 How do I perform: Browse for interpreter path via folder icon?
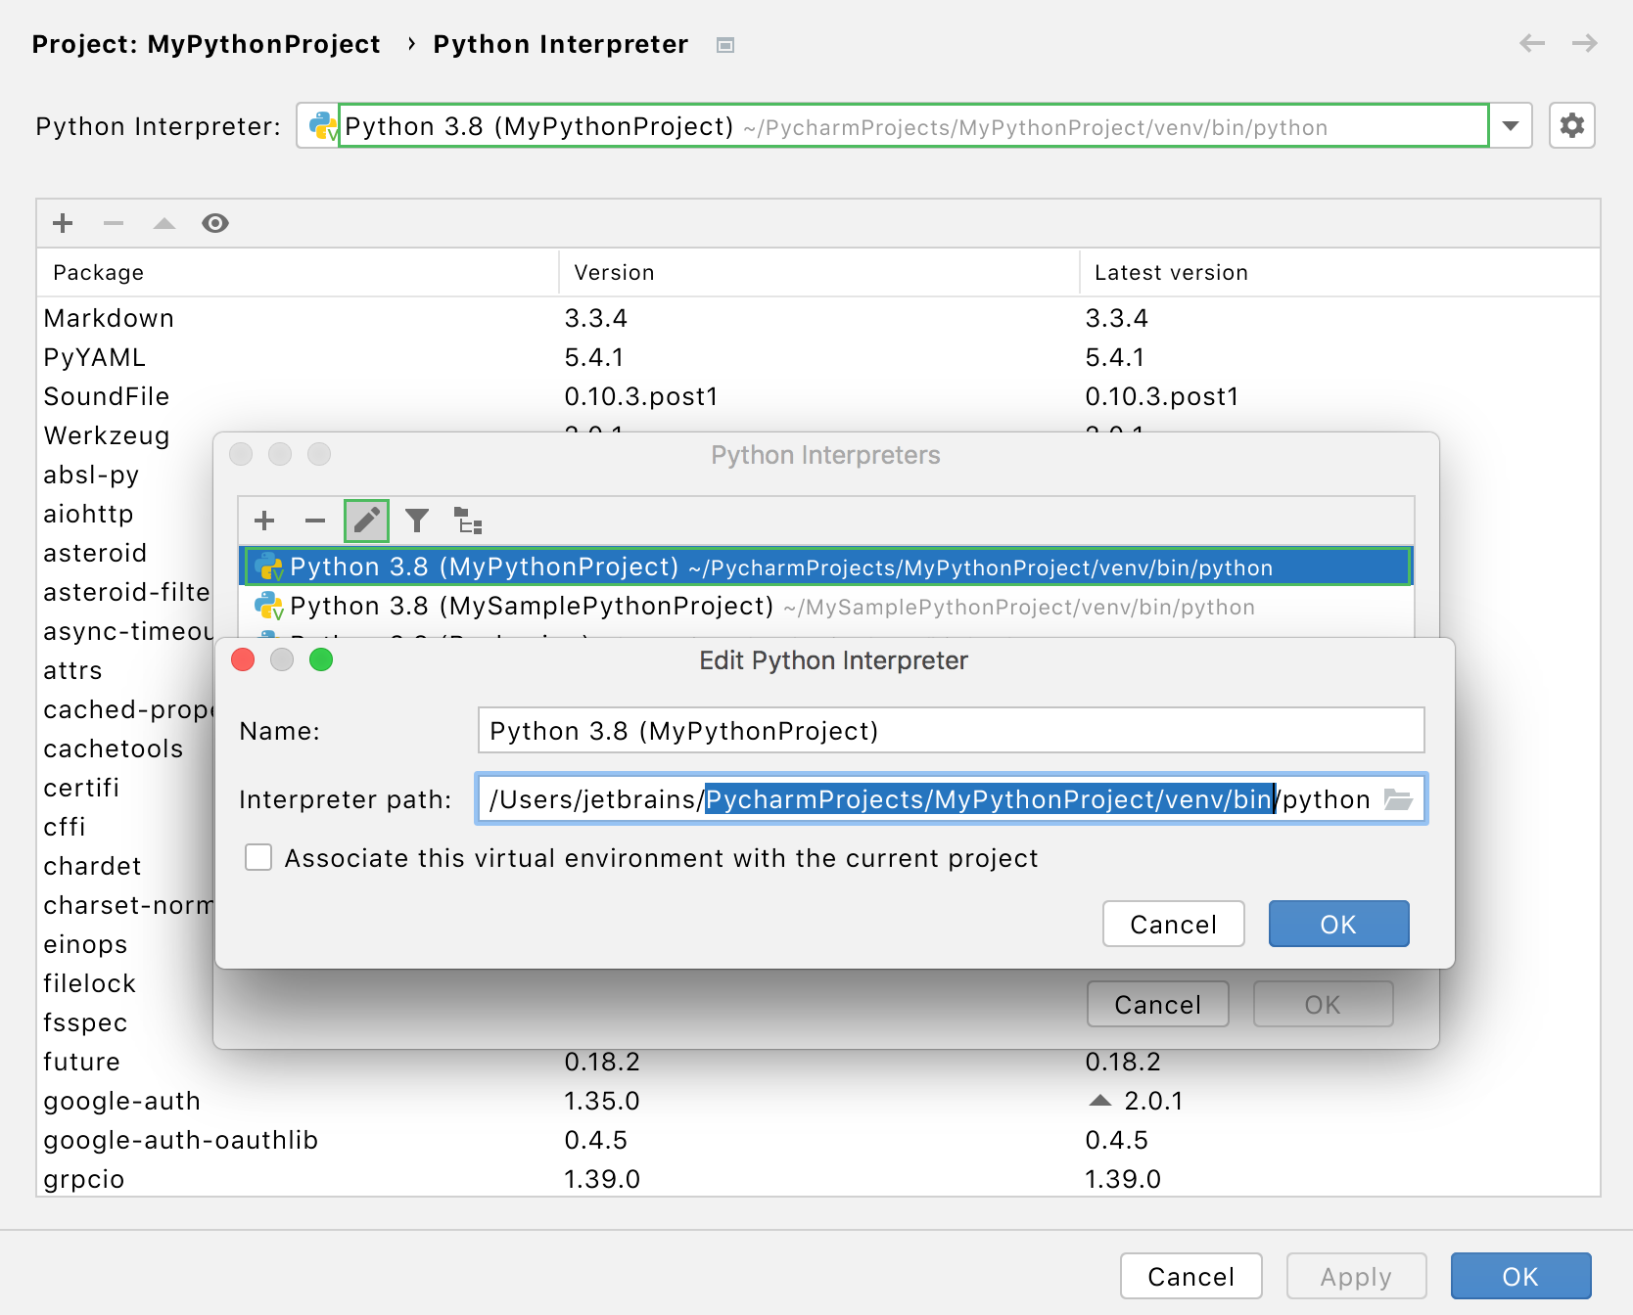pyautogui.click(x=1399, y=799)
